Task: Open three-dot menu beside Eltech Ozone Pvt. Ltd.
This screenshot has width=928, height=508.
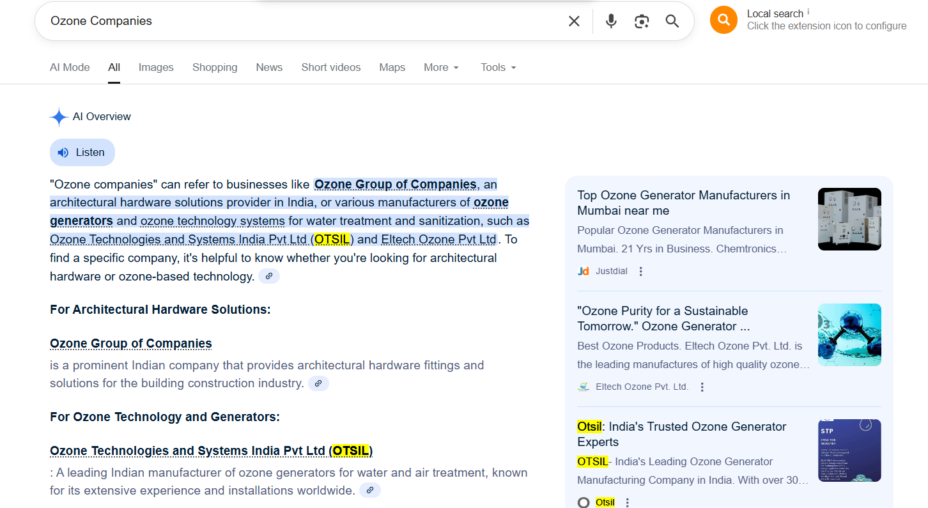Action: pos(702,387)
